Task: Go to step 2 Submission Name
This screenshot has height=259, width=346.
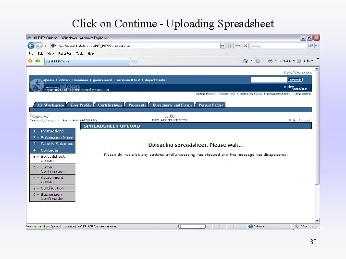Action: [x=52, y=138]
